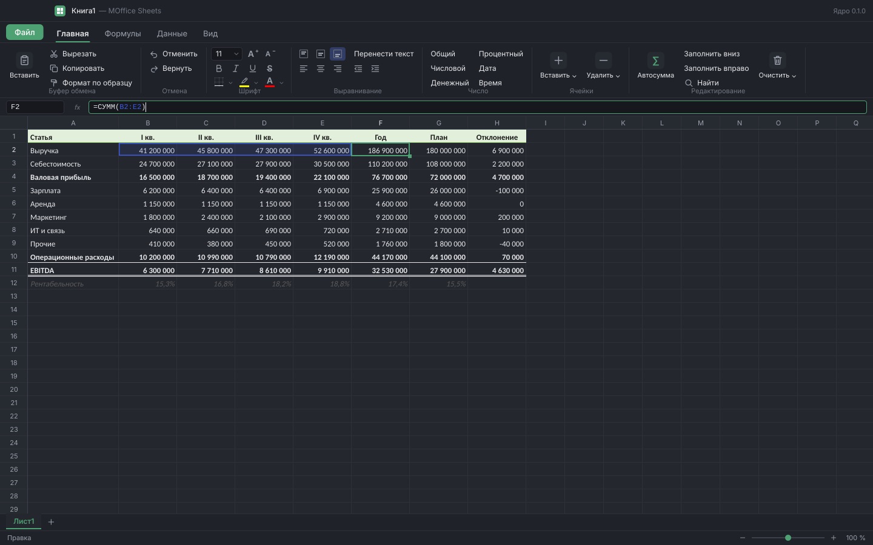
Task: Increase indent icon
Action: [375, 68]
